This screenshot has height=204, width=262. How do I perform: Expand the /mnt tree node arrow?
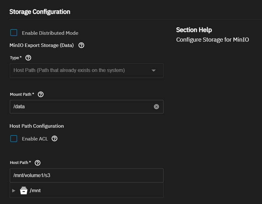click(x=14, y=191)
